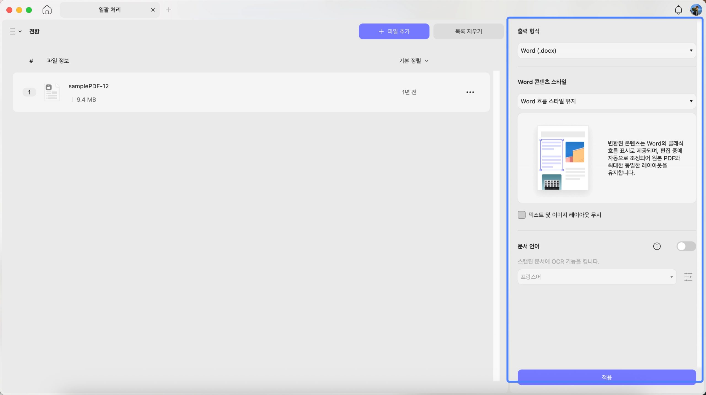Viewport: 706px width, 395px height.
Task: Click the info icon next to 문서 언어
Action: (x=657, y=246)
